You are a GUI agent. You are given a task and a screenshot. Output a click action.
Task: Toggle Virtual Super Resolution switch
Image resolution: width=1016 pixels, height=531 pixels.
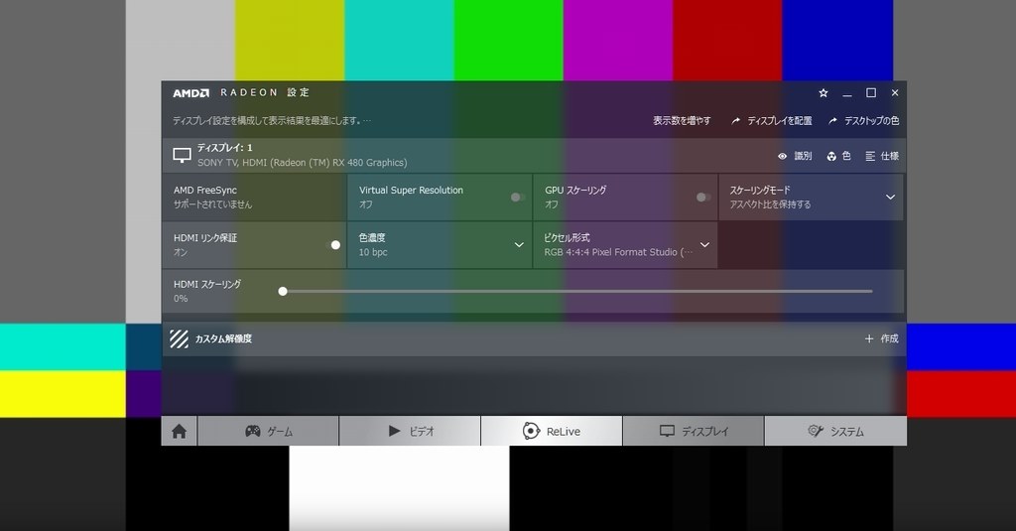coord(517,198)
